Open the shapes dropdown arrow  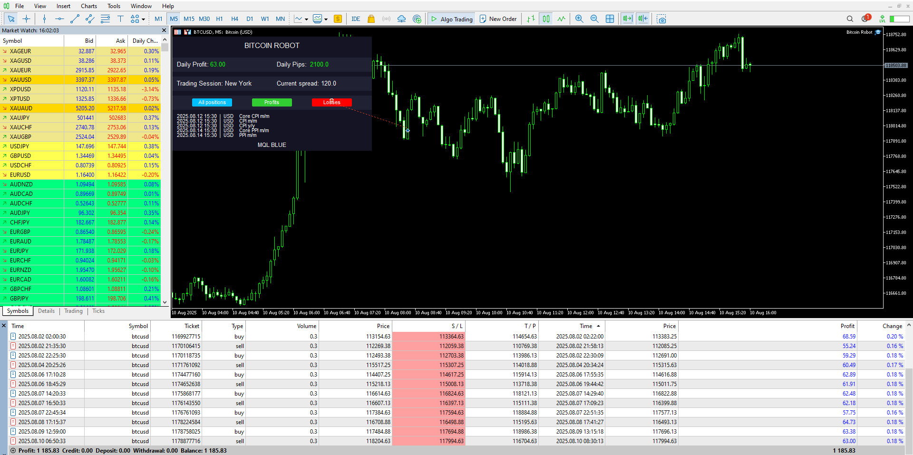click(143, 19)
